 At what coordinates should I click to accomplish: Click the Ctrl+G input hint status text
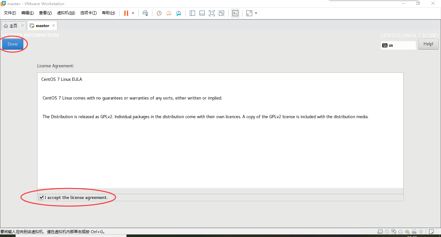coord(53,232)
